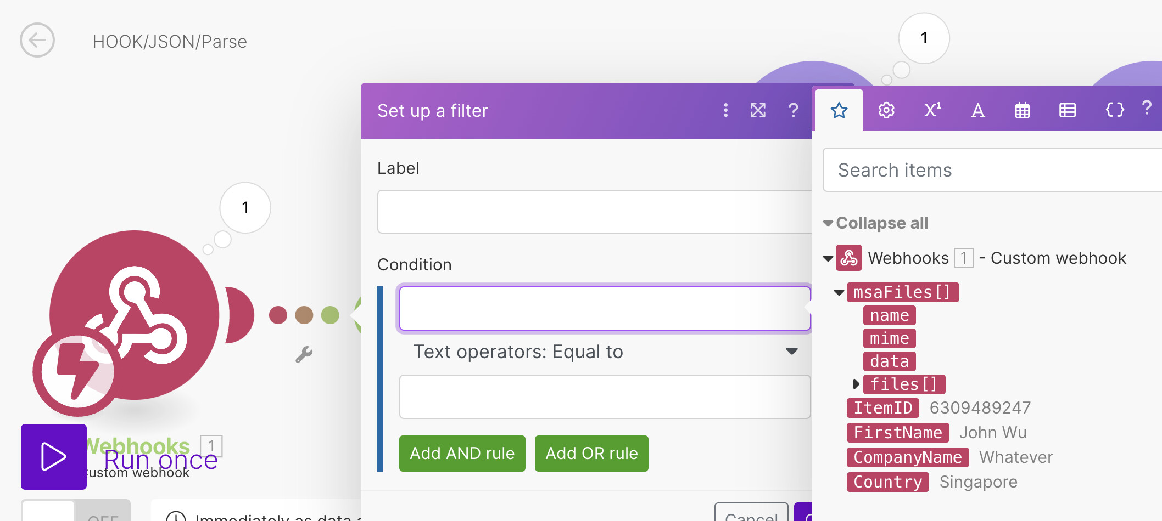Open the date functions calendar tab
This screenshot has height=521, width=1162.
(1022, 111)
